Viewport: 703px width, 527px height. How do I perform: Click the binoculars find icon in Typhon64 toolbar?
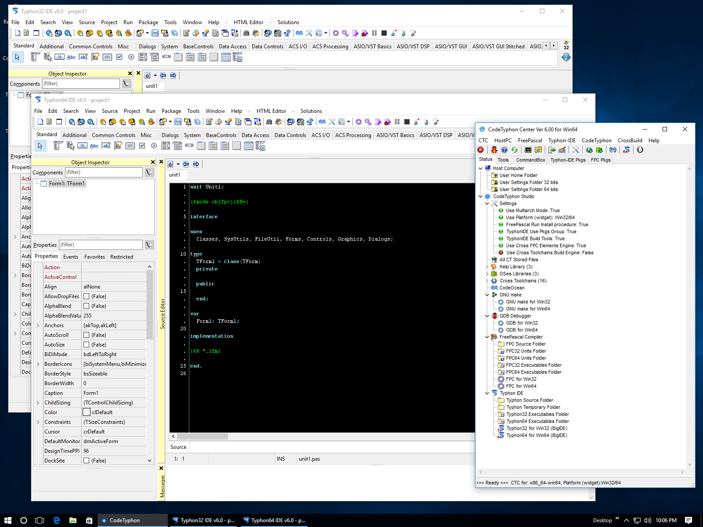tap(269, 122)
